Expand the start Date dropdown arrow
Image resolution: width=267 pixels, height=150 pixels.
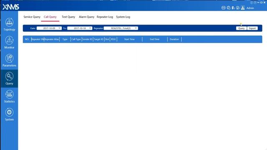(59, 28)
